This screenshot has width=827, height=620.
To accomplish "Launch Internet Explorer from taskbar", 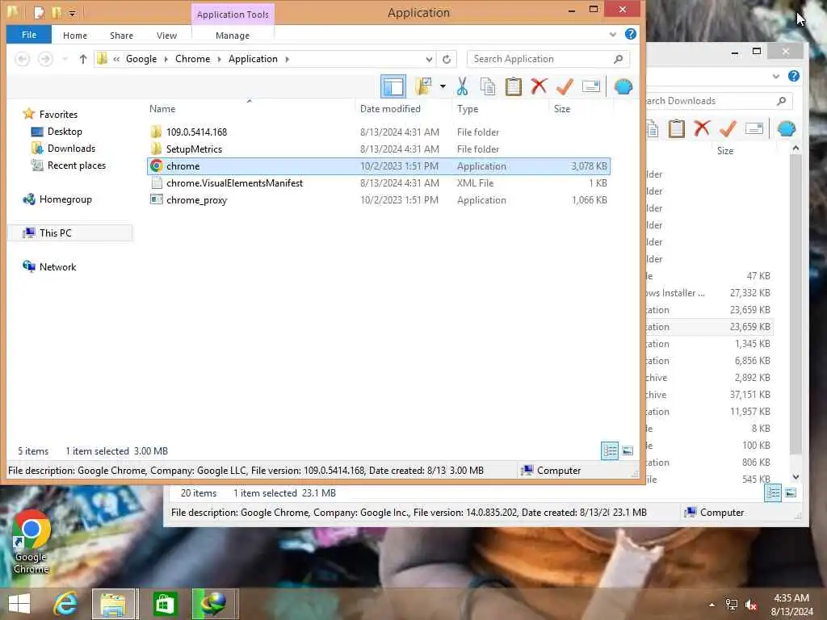I will [x=65, y=604].
